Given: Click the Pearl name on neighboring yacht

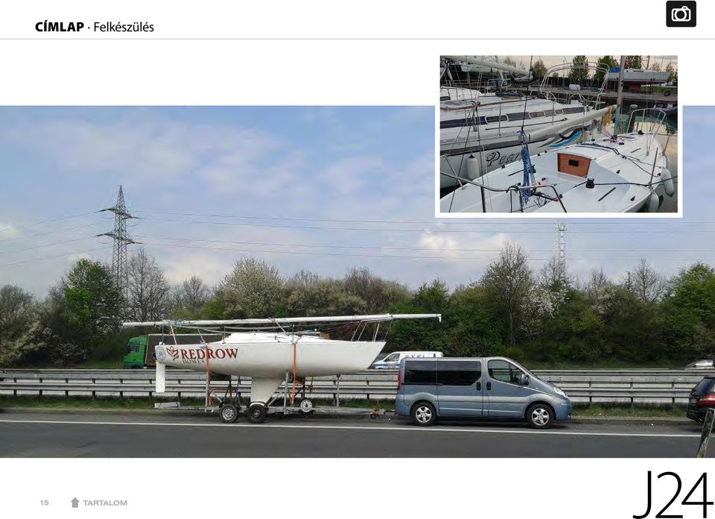Looking at the screenshot, I should [503, 158].
